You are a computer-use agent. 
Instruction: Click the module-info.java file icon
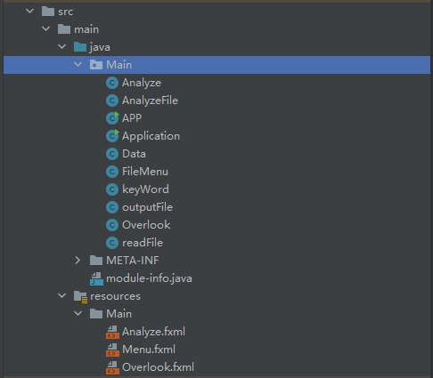tap(96, 278)
